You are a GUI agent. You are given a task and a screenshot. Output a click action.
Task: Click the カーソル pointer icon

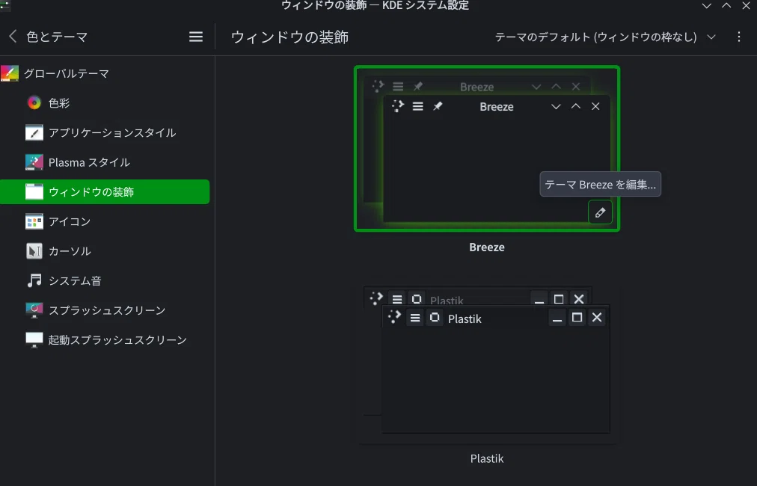34,251
